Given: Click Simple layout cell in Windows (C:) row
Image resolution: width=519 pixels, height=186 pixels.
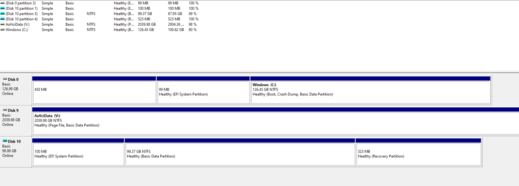Looking at the screenshot, I should point(47,30).
